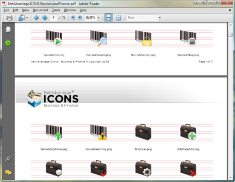Toggle fit one full page view
Viewport: 235px width, 182px height.
pyautogui.click(x=119, y=18)
